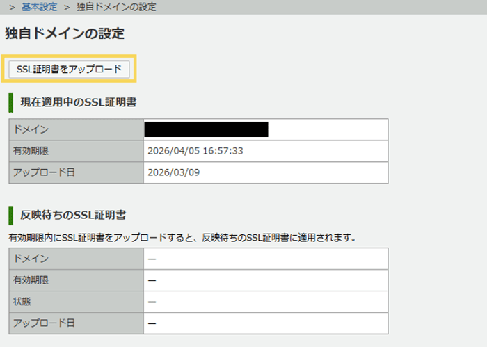
Task: Click the 独自ドメインの設定 breadcrumb text
Action: (x=122, y=7)
